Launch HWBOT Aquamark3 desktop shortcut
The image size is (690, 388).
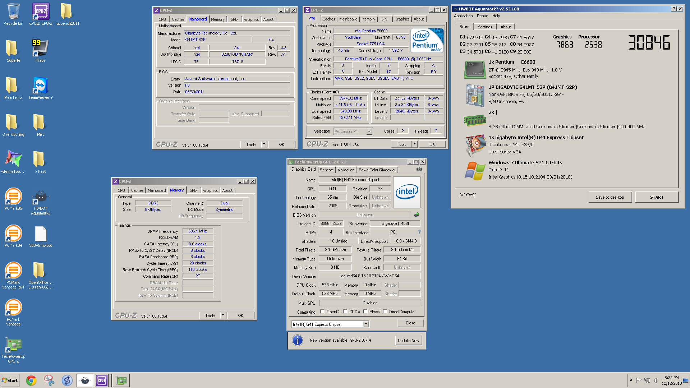click(x=41, y=202)
